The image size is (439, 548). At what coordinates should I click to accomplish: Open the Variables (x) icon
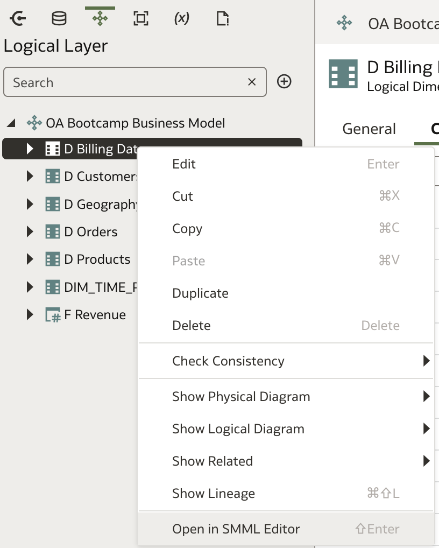[182, 18]
